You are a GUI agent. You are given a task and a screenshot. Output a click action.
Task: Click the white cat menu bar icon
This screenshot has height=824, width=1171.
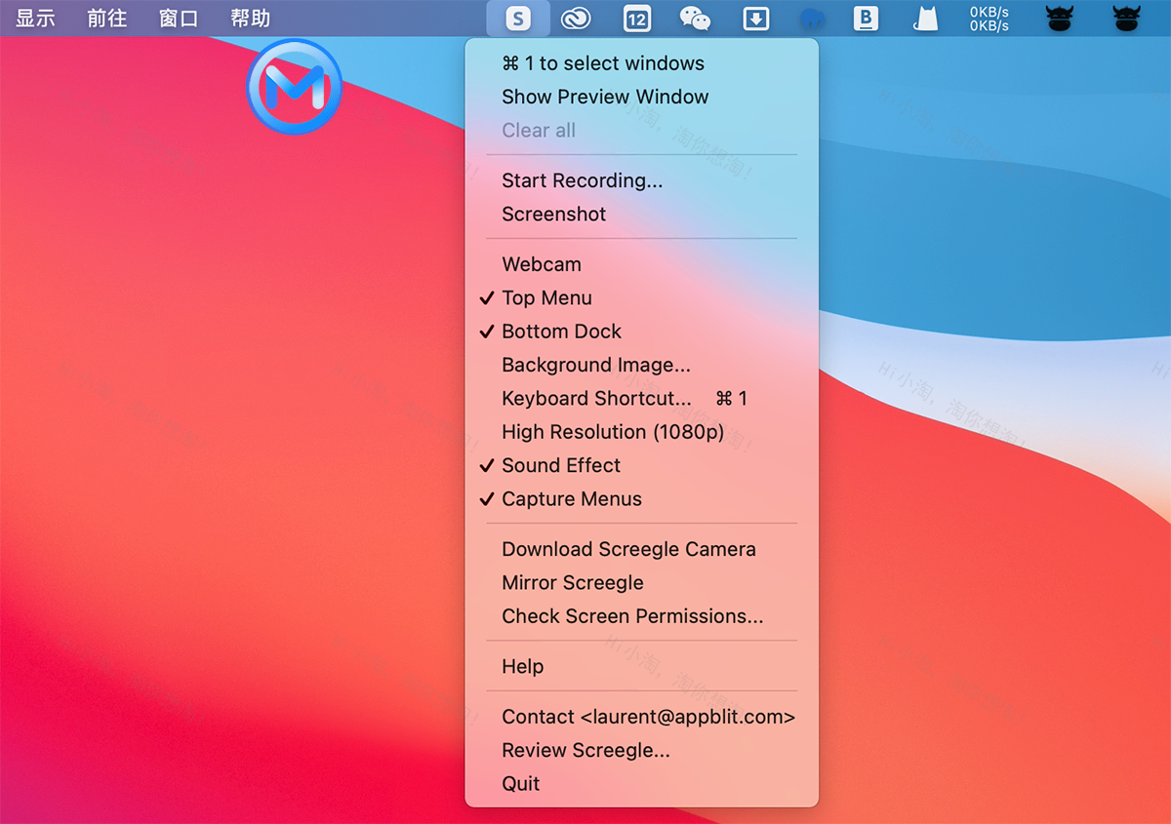pos(924,18)
